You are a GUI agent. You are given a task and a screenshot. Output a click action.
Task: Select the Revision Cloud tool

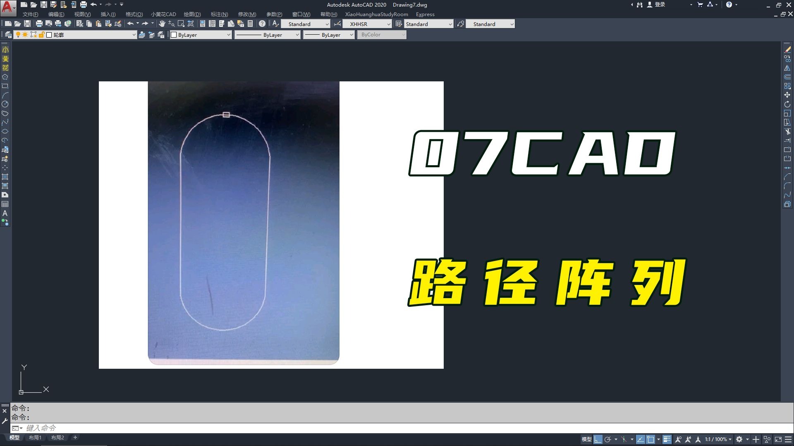[5, 114]
